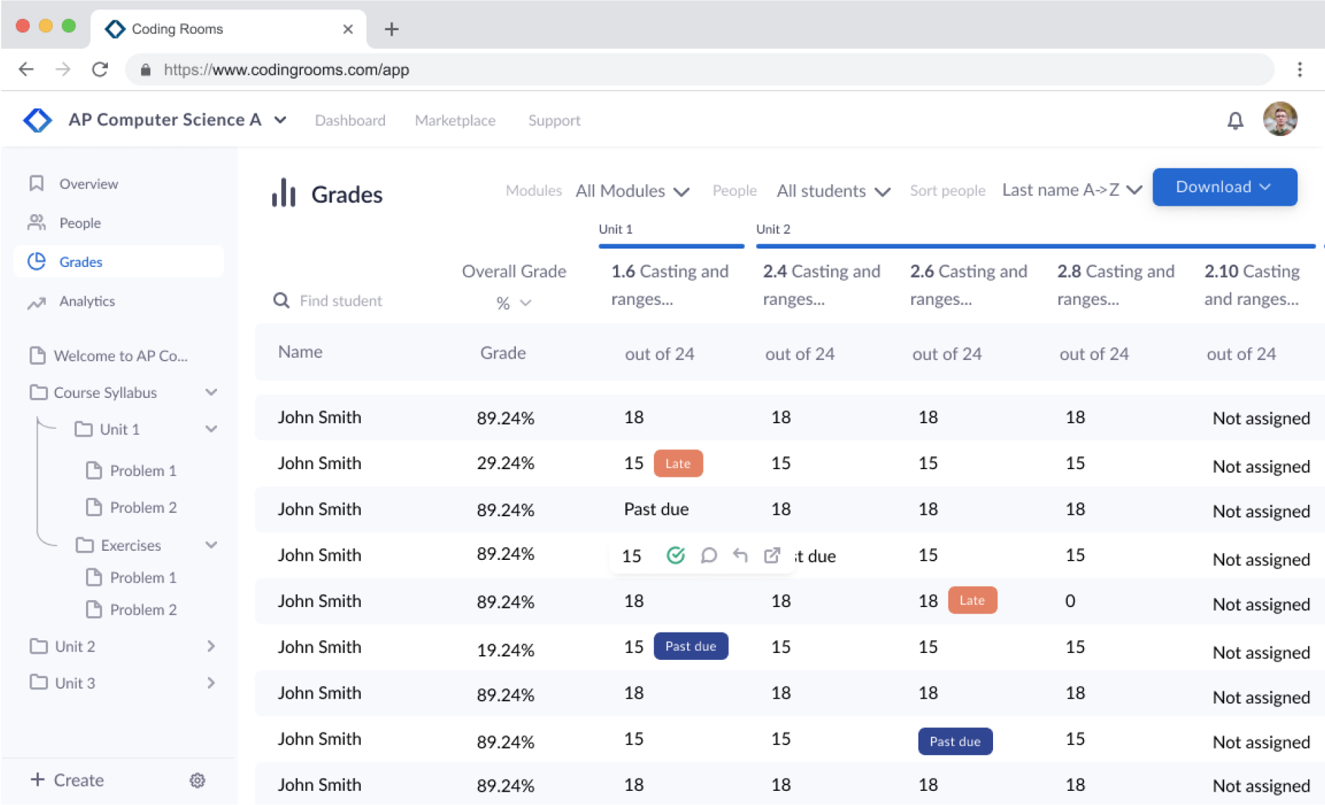Click the 29.24% grade cell
The image size is (1325, 805).
pyautogui.click(x=505, y=463)
